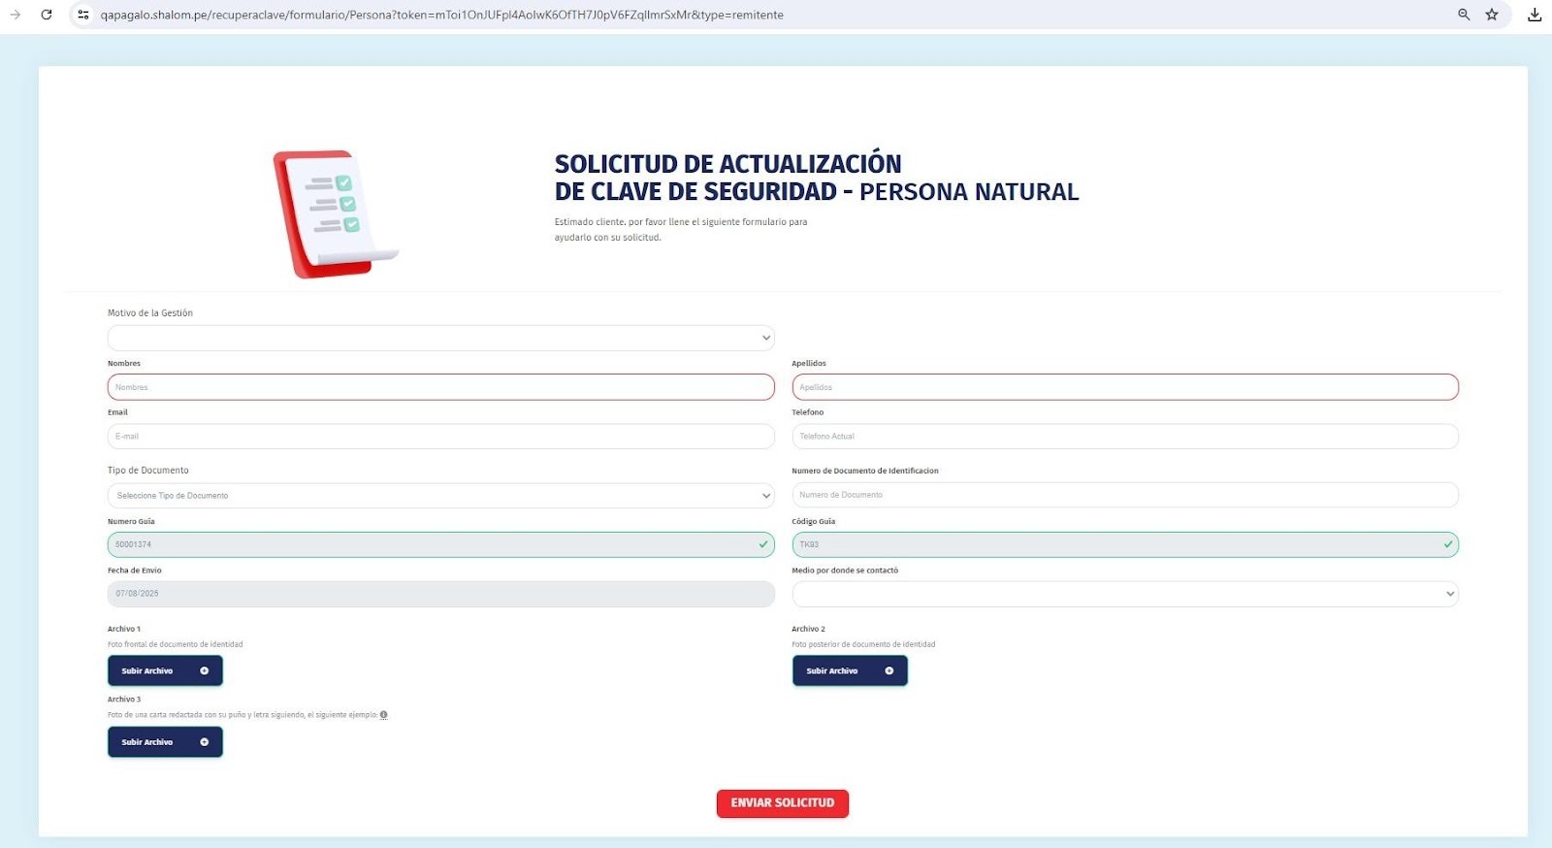Image resolution: width=1552 pixels, height=848 pixels.
Task: Click Subir Archivo under Archivo 1
Action: click(165, 670)
